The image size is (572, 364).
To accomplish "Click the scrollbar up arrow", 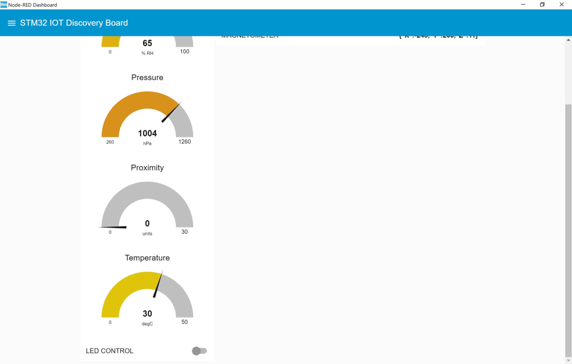I will pos(569,40).
